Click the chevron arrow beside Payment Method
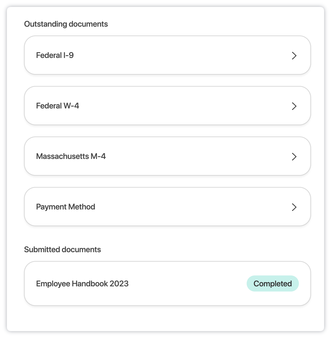This screenshot has height=338, width=331. 294,207
